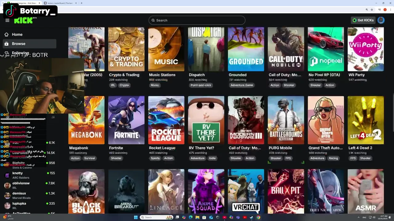Click the Point-and-click tag
Screen dimensions: 394x221
pyautogui.click(x=201, y=85)
